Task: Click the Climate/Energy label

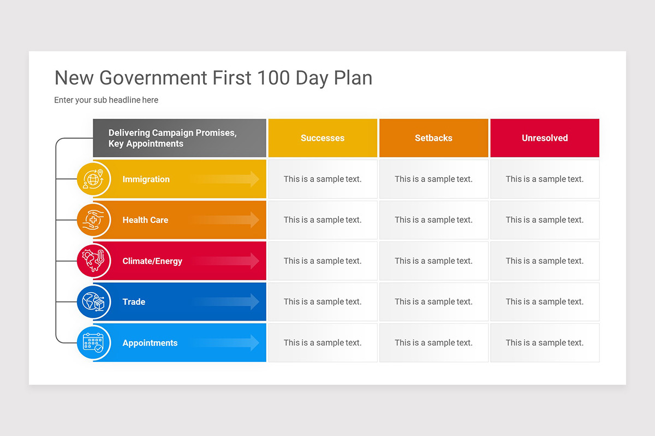Action: pos(152,261)
